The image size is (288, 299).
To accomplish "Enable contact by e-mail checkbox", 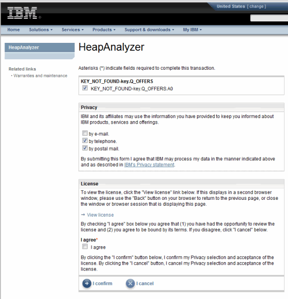I will (85, 133).
